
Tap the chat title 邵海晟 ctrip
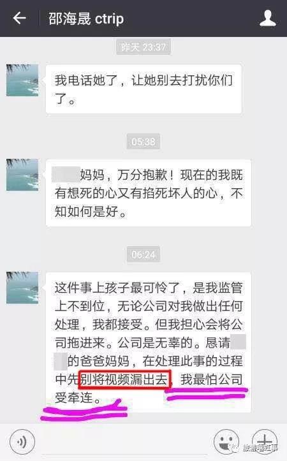tap(86, 18)
